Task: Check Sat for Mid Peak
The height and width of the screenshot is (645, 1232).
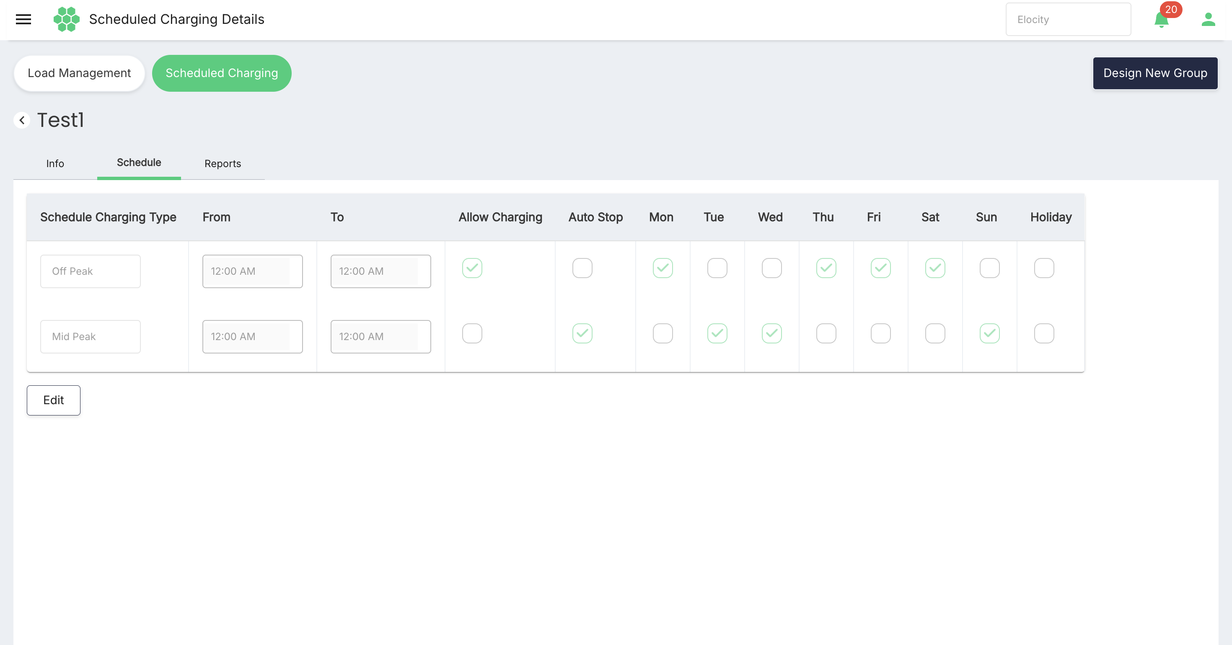Action: coord(935,333)
